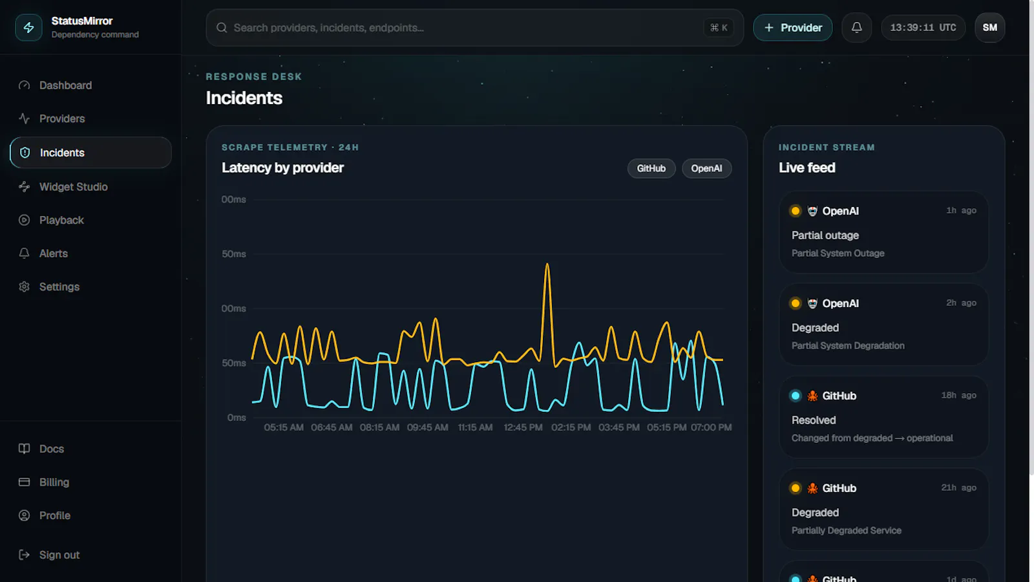Click the search magnifier icon
This screenshot has height=582, width=1034.
[x=222, y=28]
